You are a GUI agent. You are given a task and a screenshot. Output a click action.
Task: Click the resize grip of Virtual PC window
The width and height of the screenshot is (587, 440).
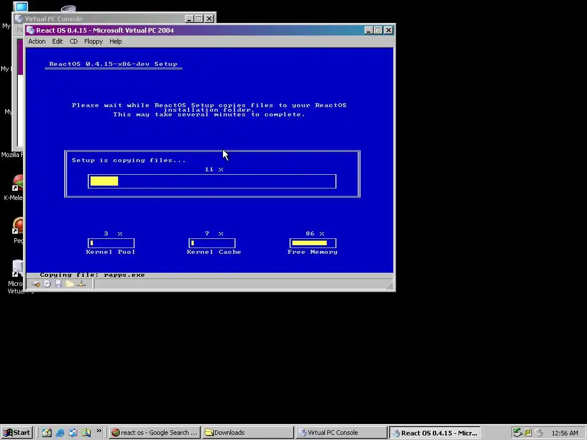click(x=390, y=285)
